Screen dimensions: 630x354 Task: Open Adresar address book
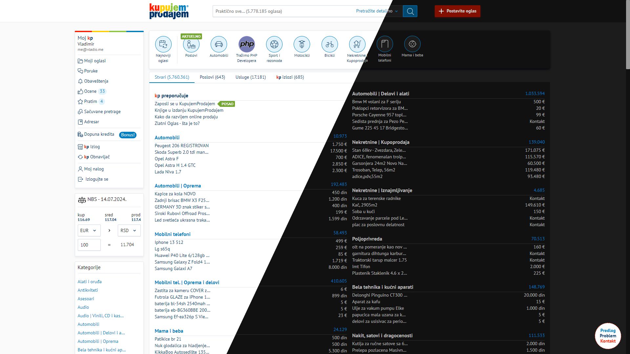click(x=88, y=122)
